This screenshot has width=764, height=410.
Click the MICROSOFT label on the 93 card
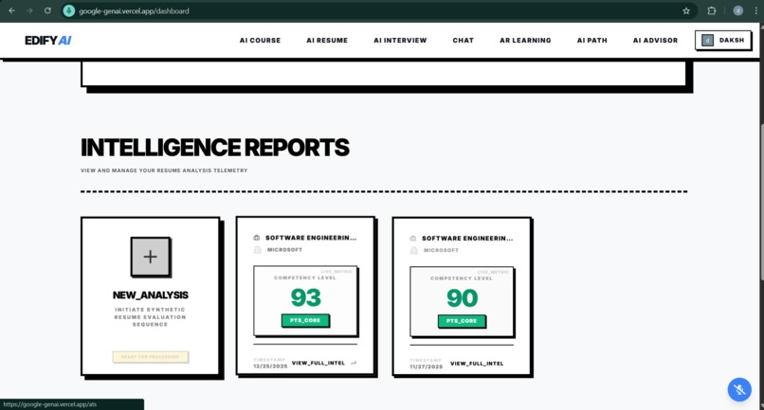pyautogui.click(x=284, y=249)
